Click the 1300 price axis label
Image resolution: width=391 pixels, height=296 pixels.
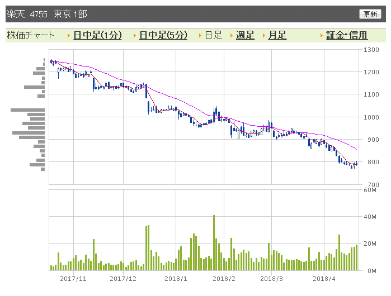[x=371, y=50]
